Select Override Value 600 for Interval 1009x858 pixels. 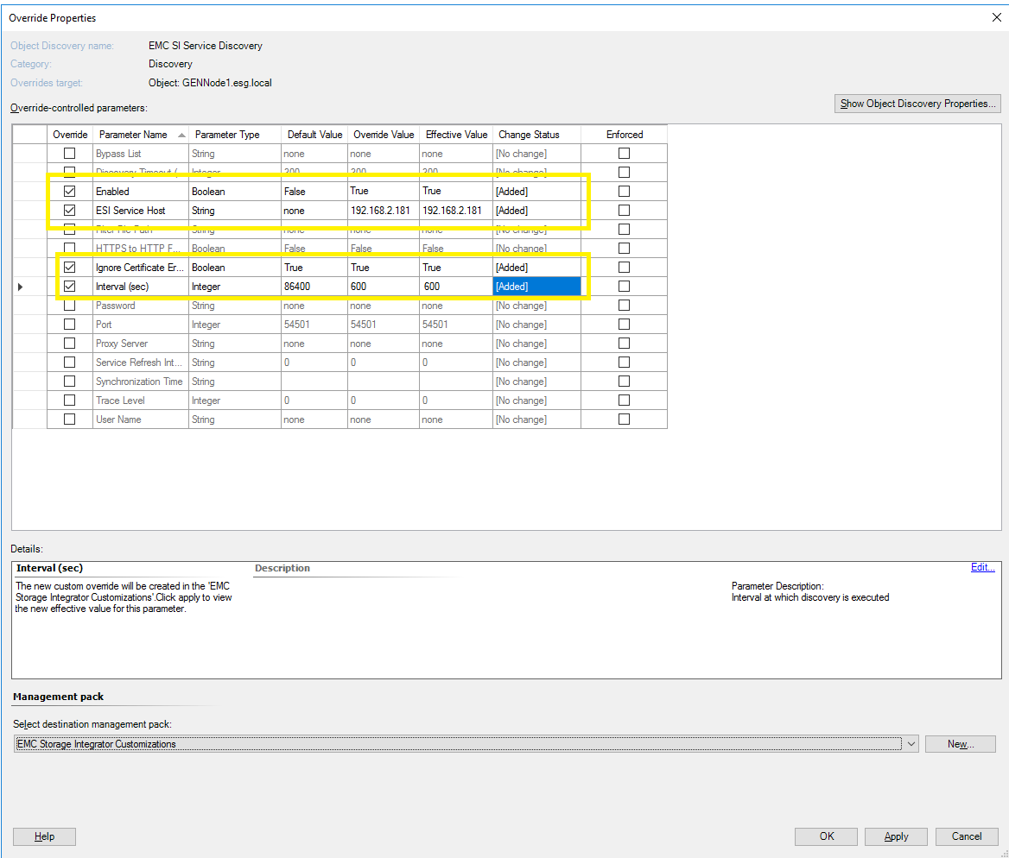coord(384,287)
